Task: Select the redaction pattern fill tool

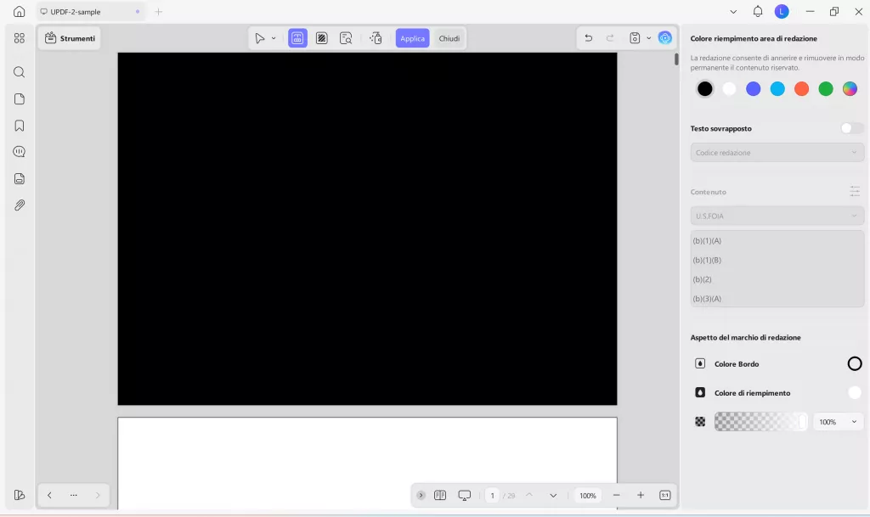Action: tap(321, 37)
